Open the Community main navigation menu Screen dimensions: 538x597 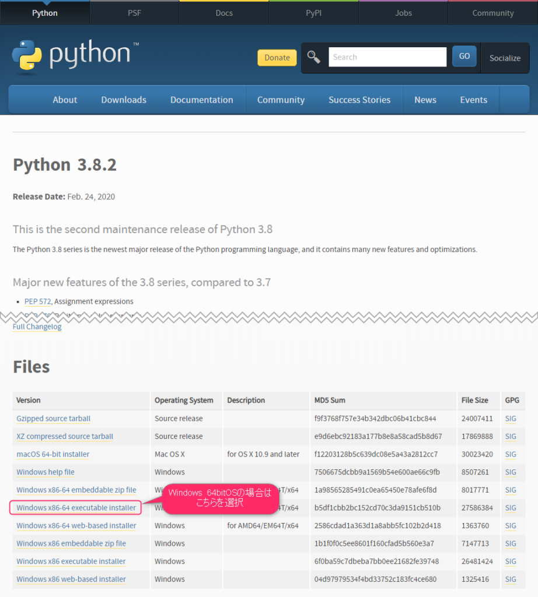pyautogui.click(x=281, y=100)
